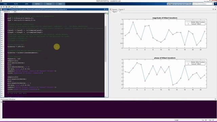Switch to the PUBLISH ribbon tab

pyautogui.click(x=49, y=4)
